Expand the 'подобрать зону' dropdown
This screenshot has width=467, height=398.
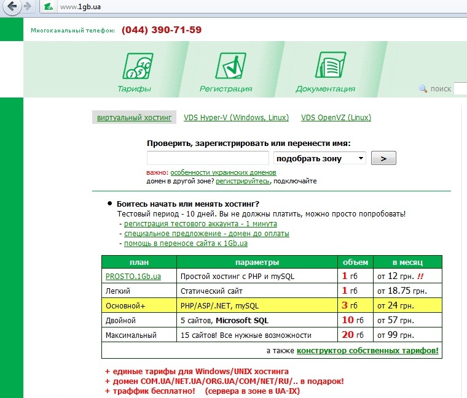coord(320,158)
